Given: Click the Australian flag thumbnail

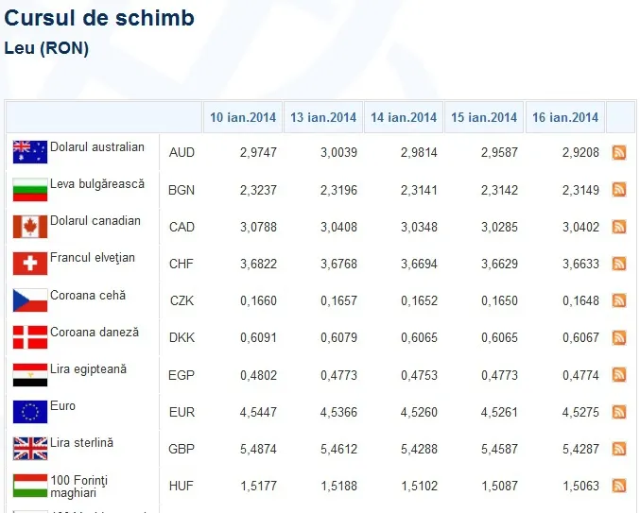Looking at the screenshot, I should click(30, 152).
